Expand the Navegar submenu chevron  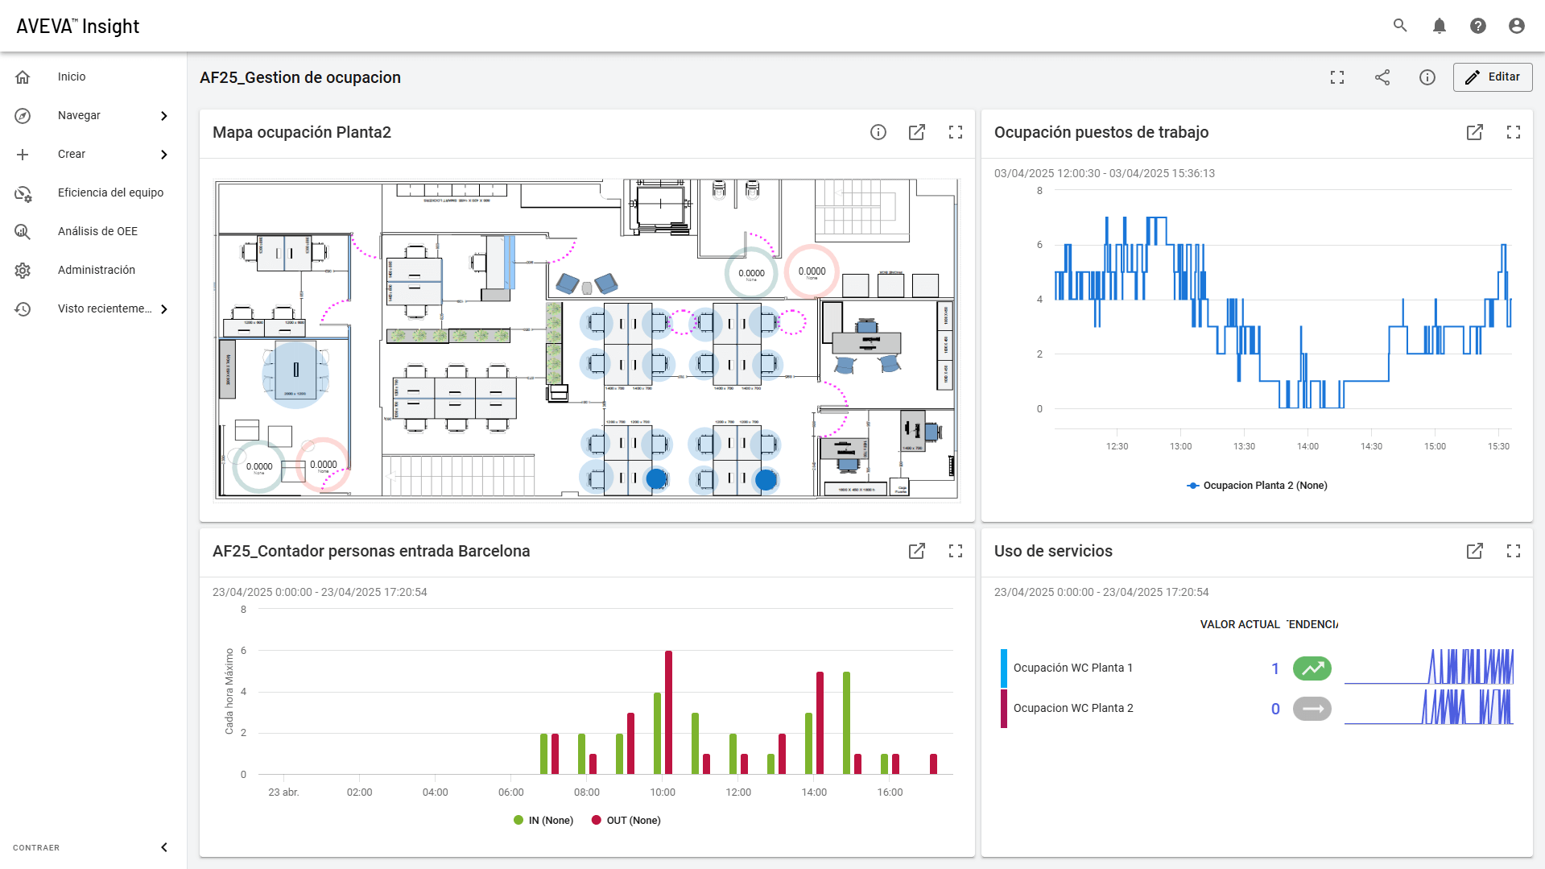pos(164,116)
